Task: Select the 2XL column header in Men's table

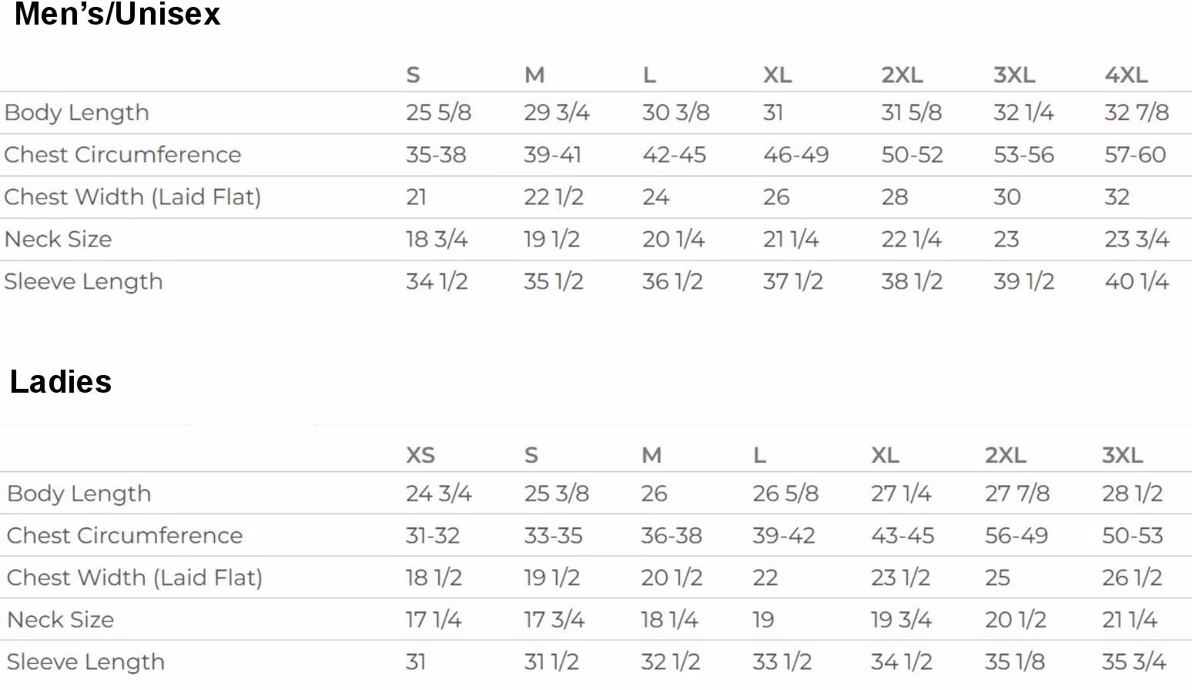Action: click(x=902, y=75)
